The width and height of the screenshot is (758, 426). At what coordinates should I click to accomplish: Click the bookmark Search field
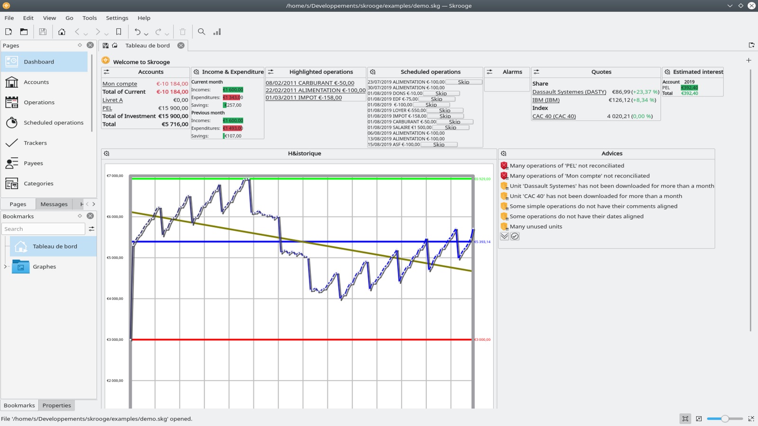[x=43, y=229]
